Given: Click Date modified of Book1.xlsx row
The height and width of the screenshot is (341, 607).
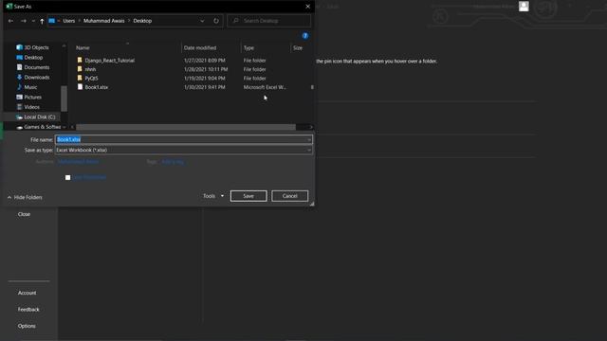Looking at the screenshot, I should pos(205,87).
